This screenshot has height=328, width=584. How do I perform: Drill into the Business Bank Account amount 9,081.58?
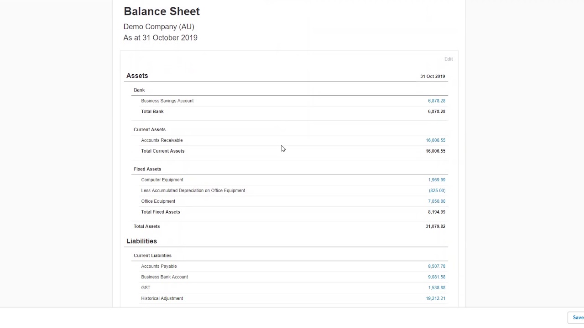(436, 277)
